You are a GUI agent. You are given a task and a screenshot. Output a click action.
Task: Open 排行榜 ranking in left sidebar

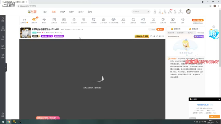coord(3,29)
